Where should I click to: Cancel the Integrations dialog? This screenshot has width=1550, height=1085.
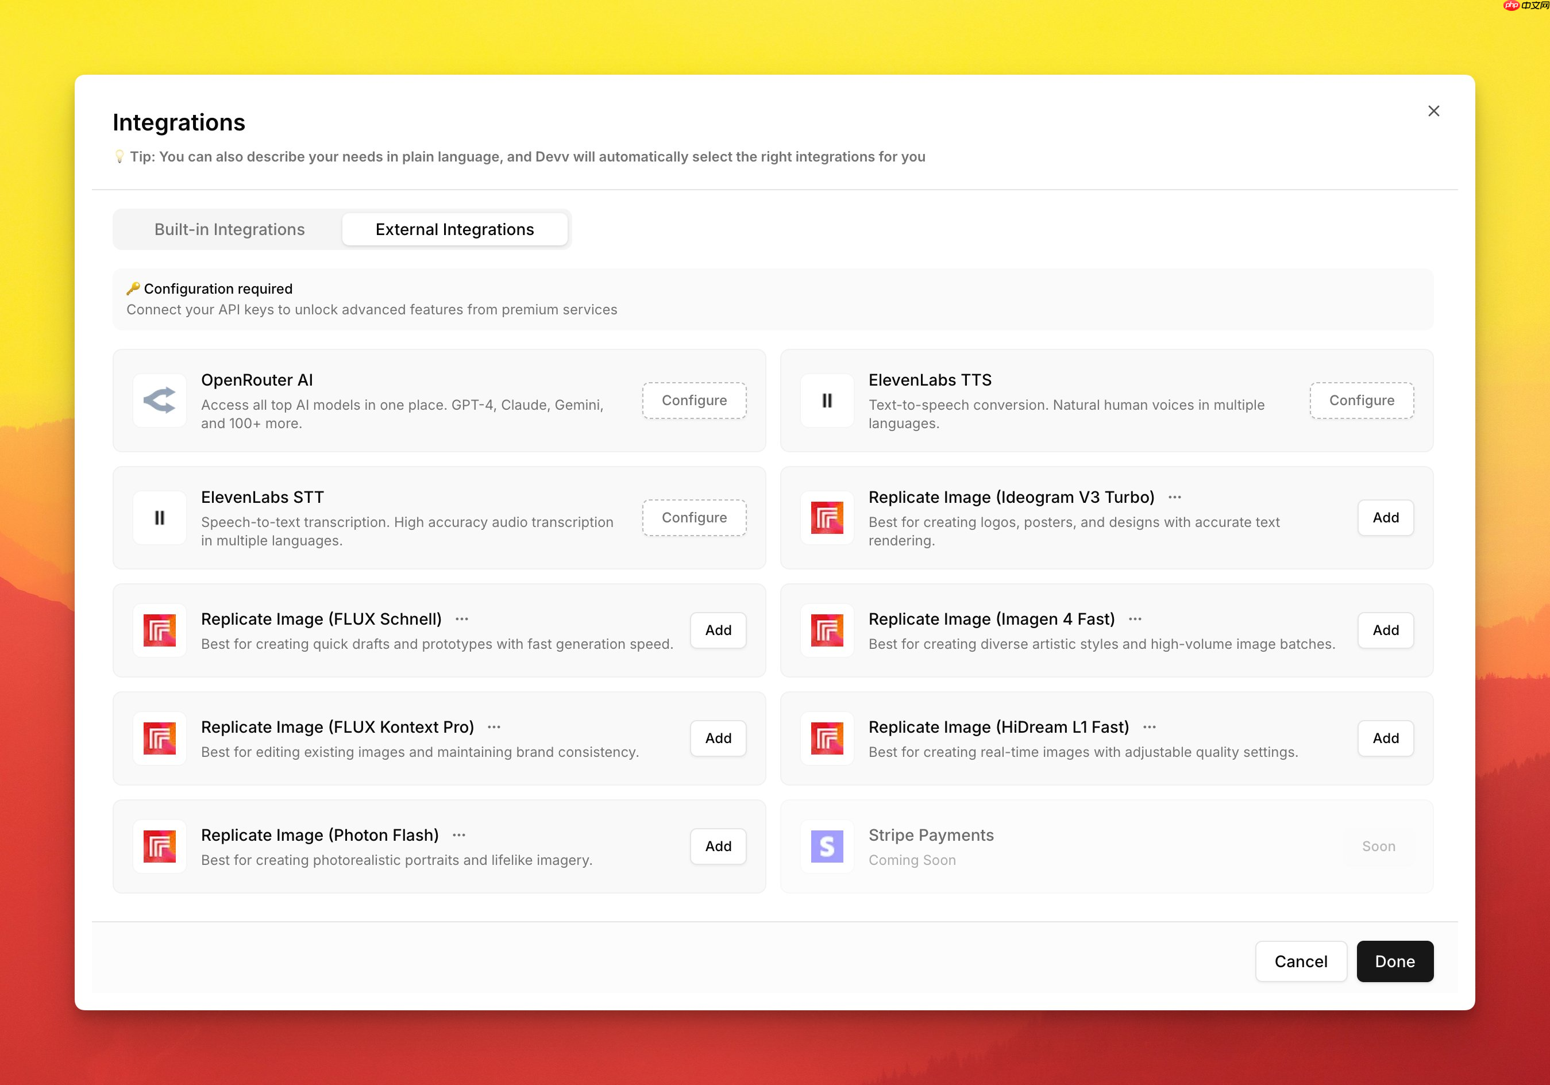[1300, 961]
